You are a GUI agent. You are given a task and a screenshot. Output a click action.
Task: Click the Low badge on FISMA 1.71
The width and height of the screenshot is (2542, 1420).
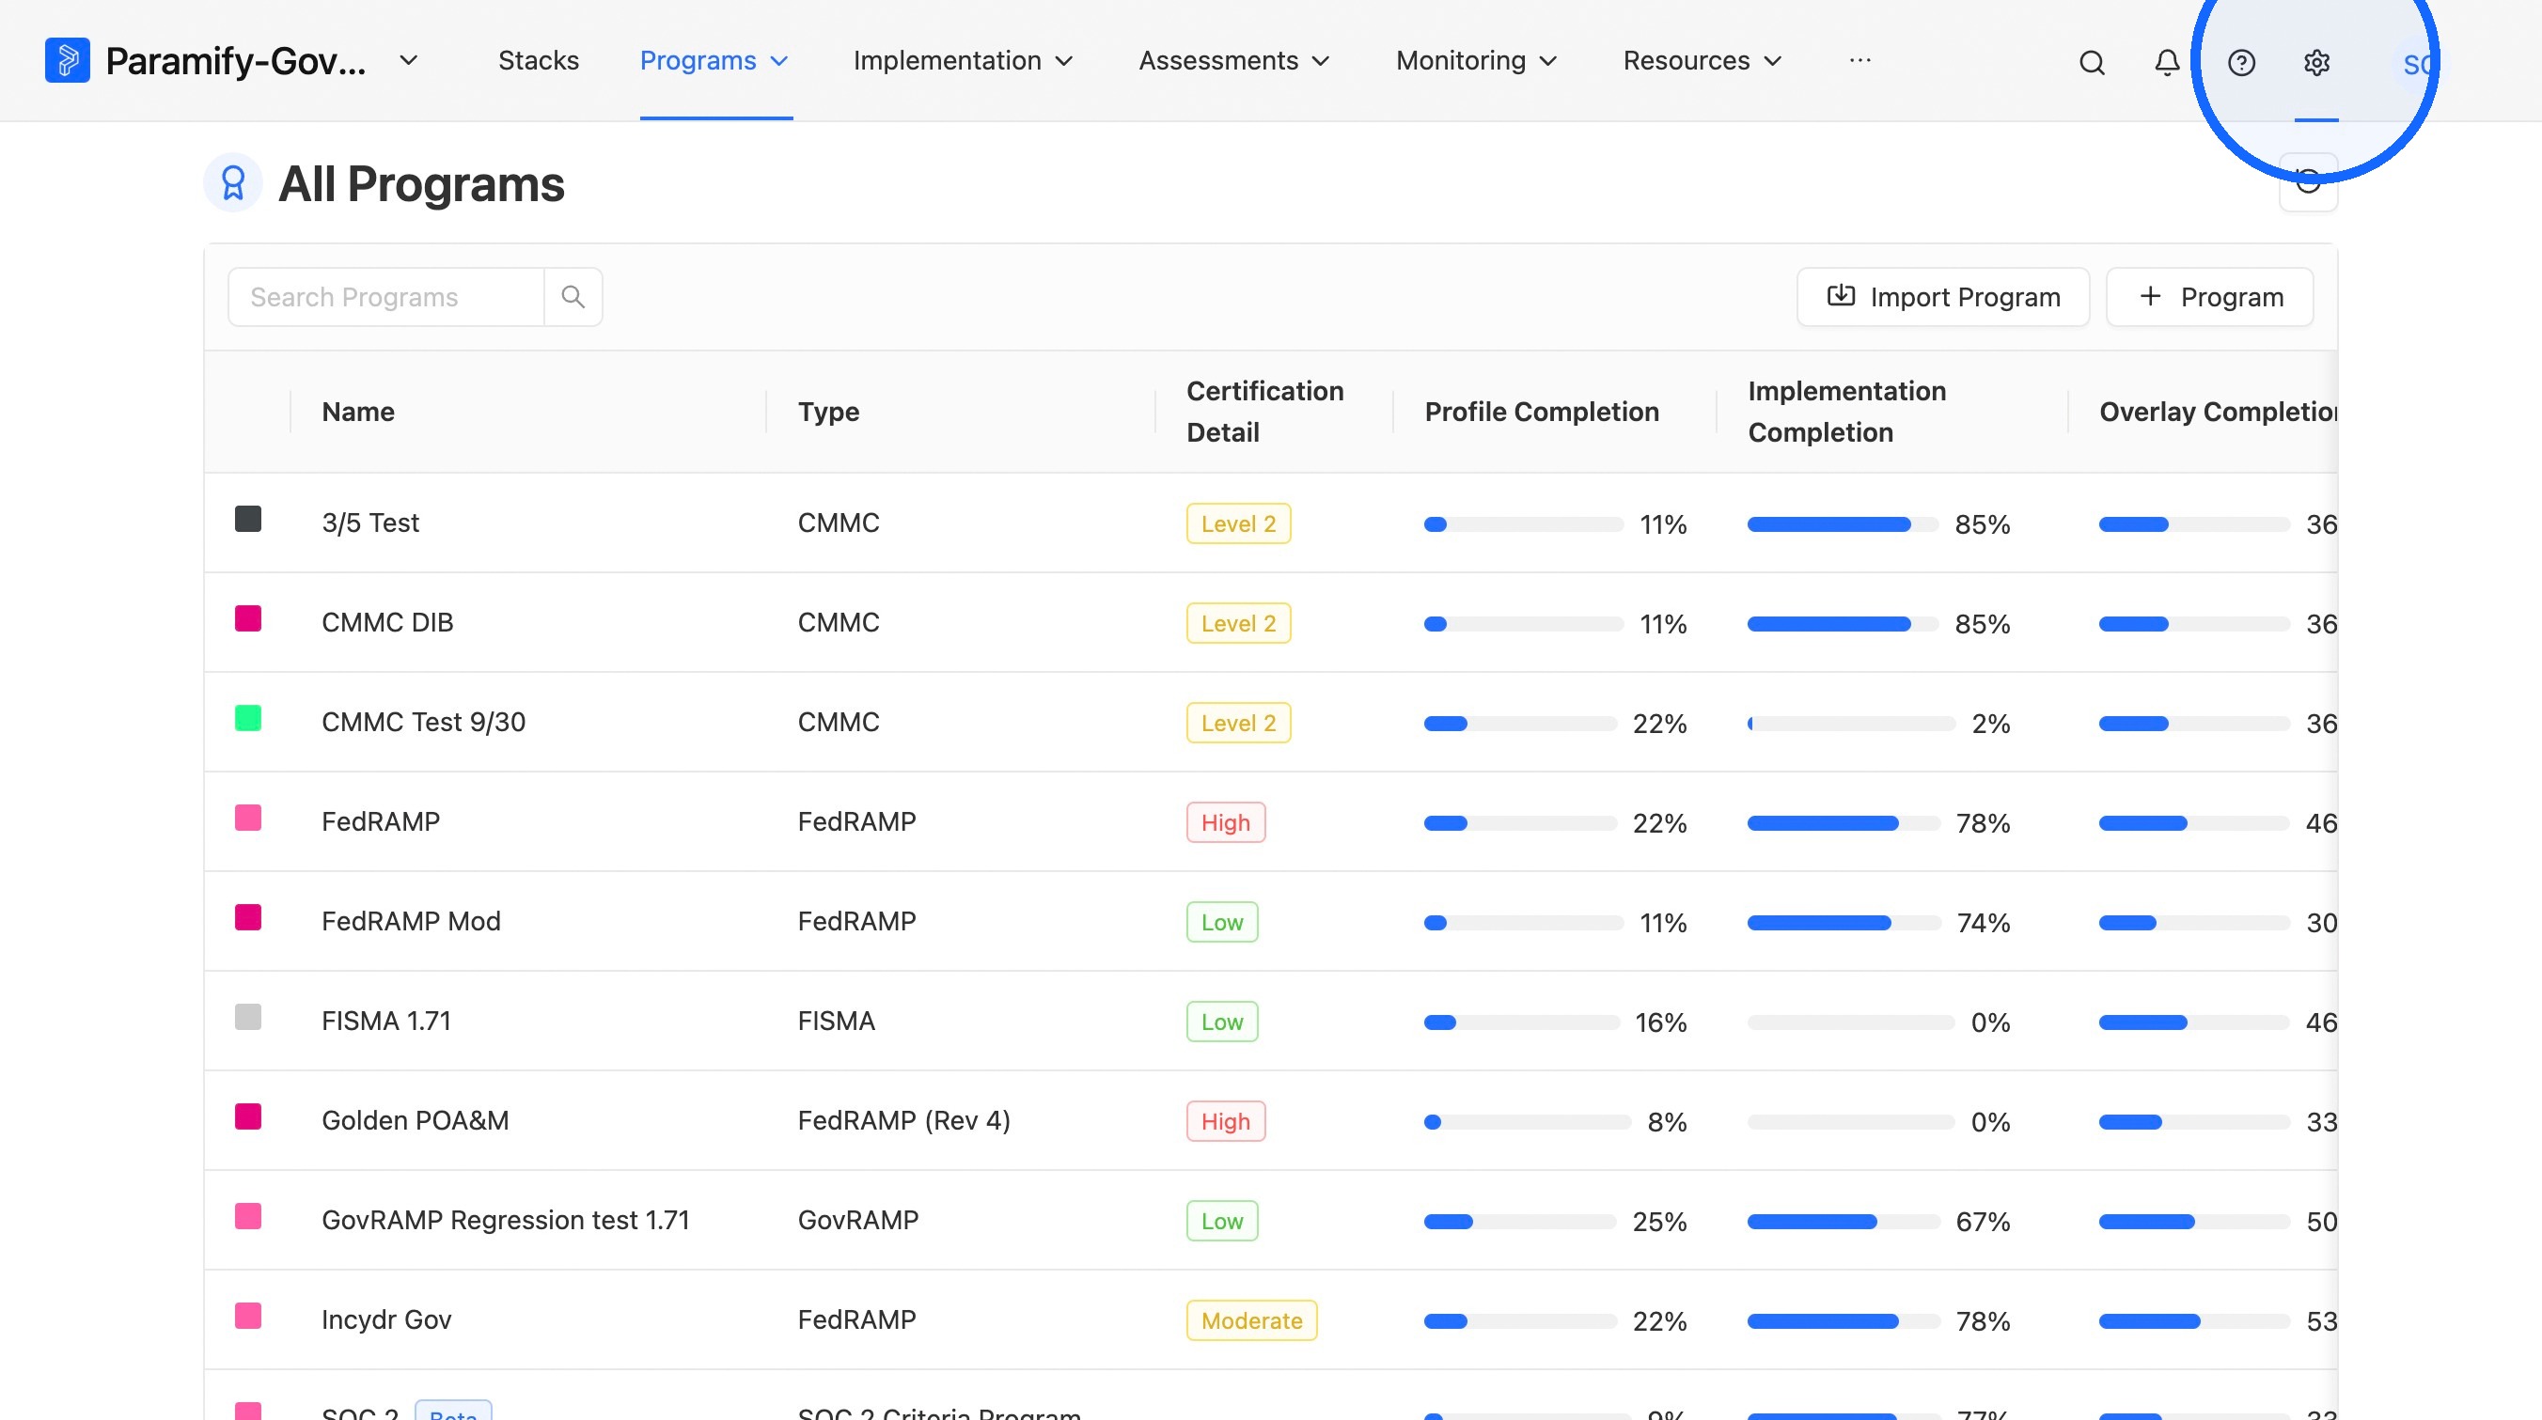[1222, 1022]
